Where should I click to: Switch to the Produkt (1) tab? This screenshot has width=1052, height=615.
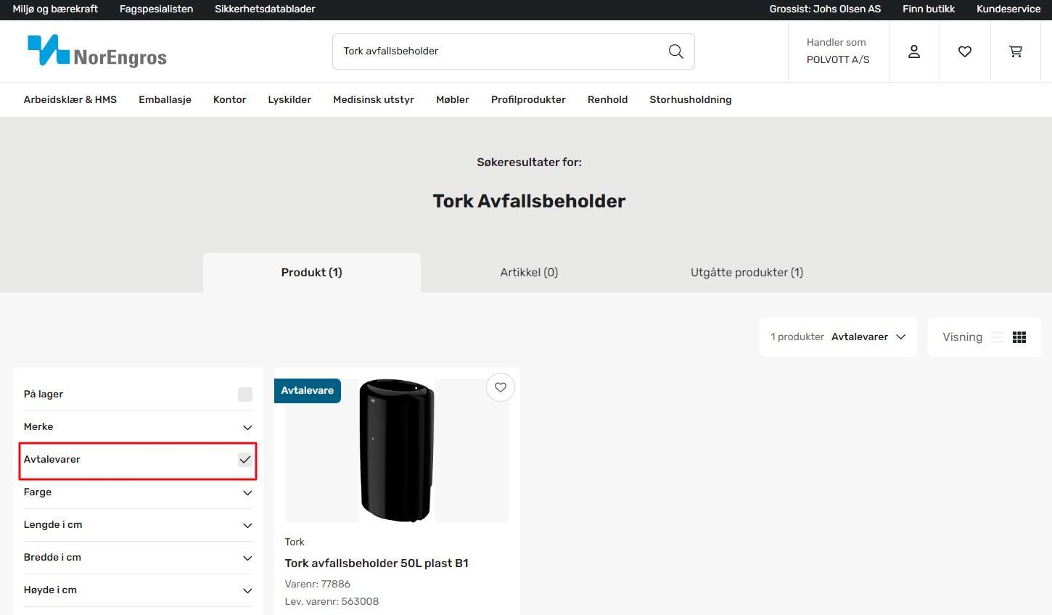tap(312, 273)
